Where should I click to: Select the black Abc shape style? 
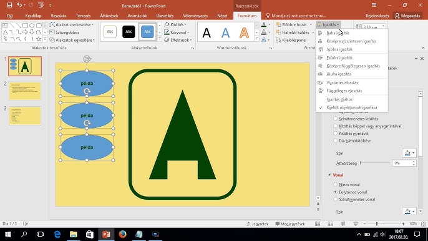(129, 32)
